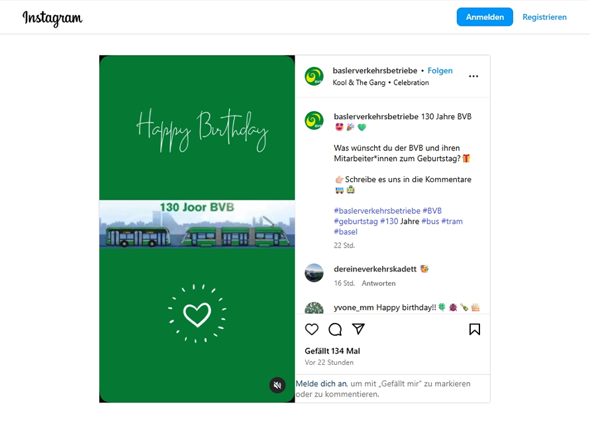
Task: Open the #tram hashtag
Action: click(x=452, y=221)
